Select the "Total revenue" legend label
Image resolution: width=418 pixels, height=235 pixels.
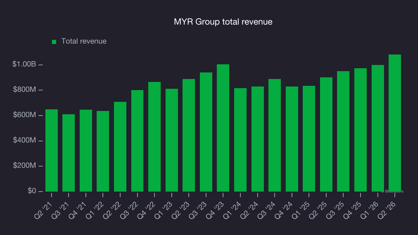(x=84, y=41)
